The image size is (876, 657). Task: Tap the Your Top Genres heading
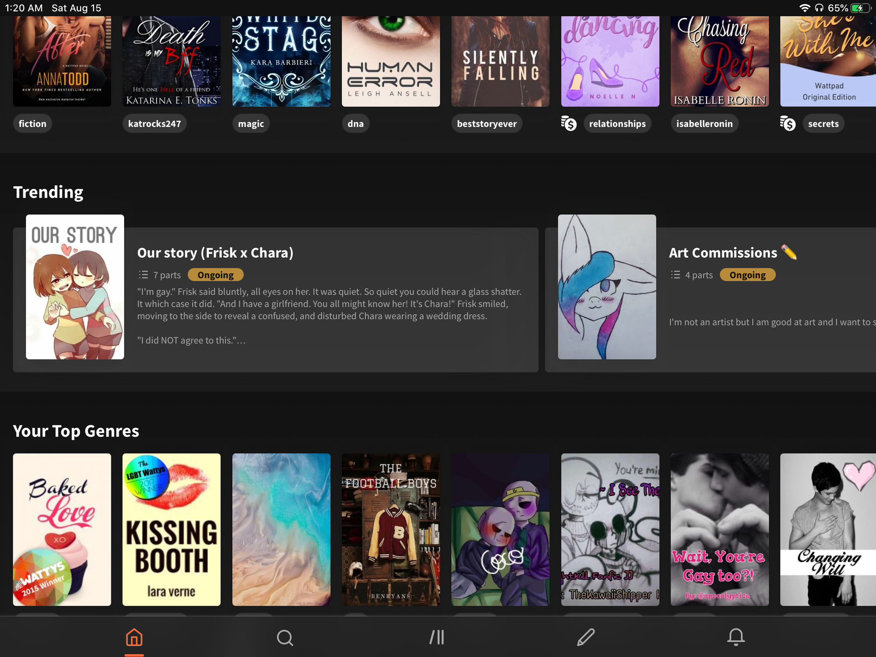click(x=76, y=431)
